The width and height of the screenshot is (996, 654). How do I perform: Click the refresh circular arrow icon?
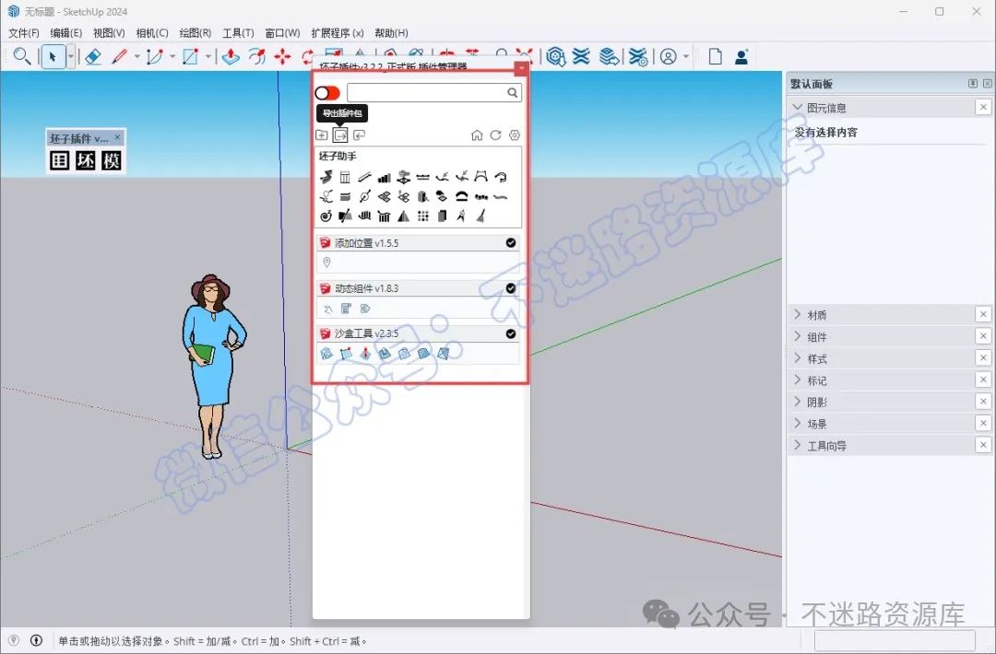click(x=495, y=135)
